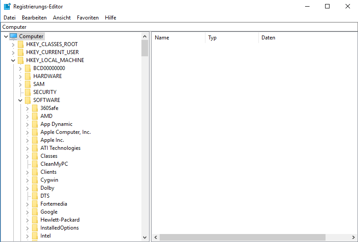Select the CleanMyPC key label
Image resolution: width=358 pixels, height=242 pixels.
(x=54, y=164)
